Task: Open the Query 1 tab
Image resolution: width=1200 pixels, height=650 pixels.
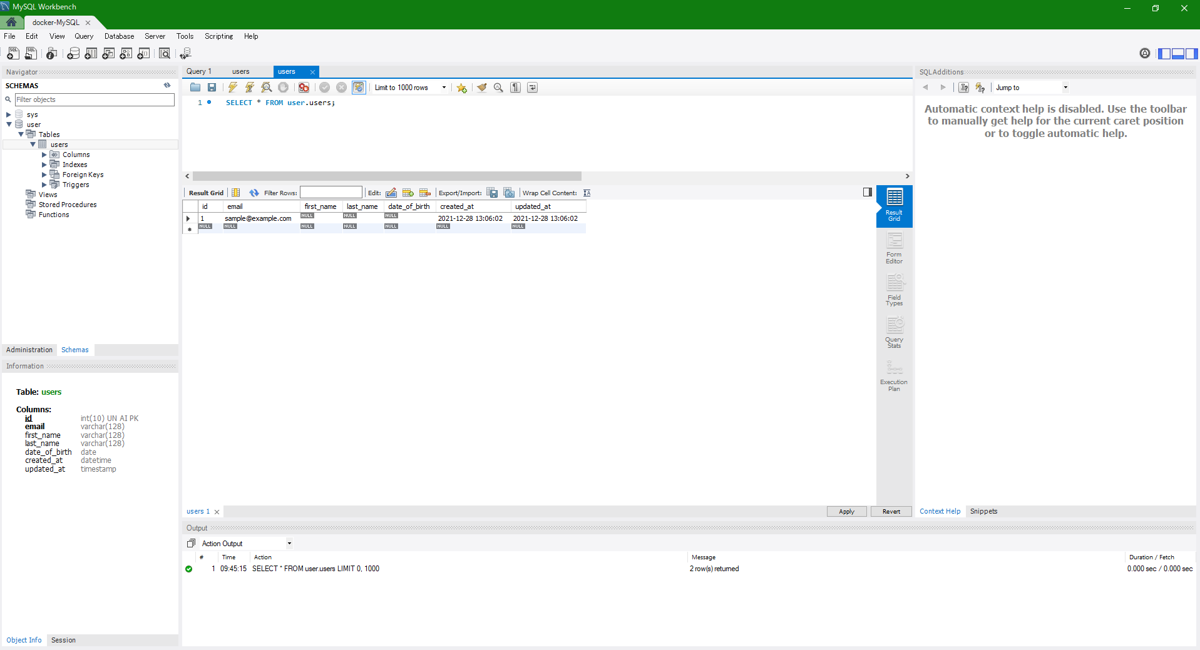Action: point(200,71)
